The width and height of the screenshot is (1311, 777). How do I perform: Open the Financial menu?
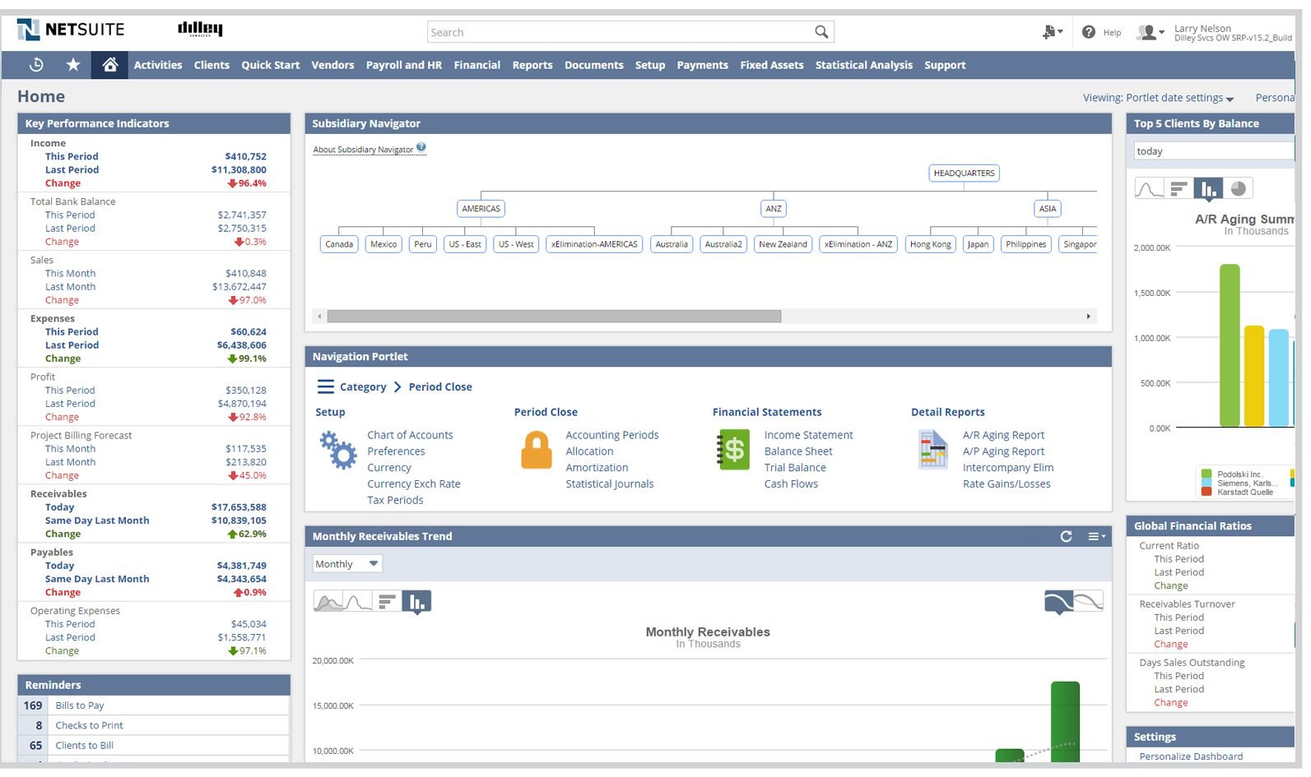pyautogui.click(x=477, y=65)
